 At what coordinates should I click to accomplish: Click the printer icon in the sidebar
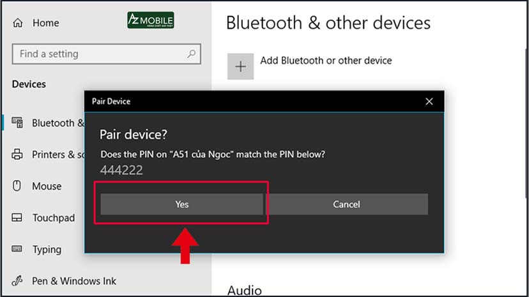coord(18,155)
